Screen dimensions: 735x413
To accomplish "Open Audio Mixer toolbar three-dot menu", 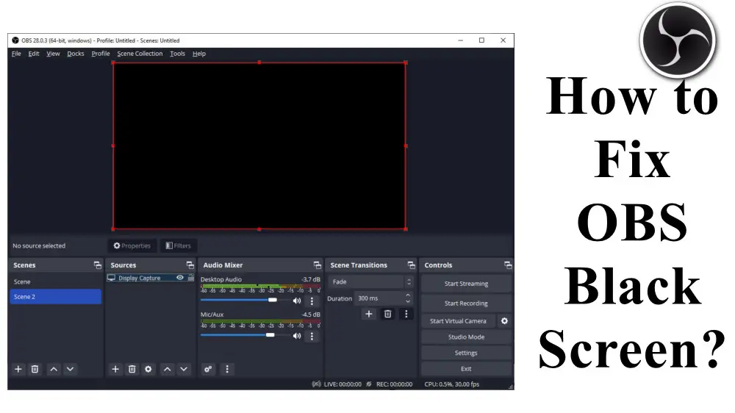I will (x=227, y=370).
